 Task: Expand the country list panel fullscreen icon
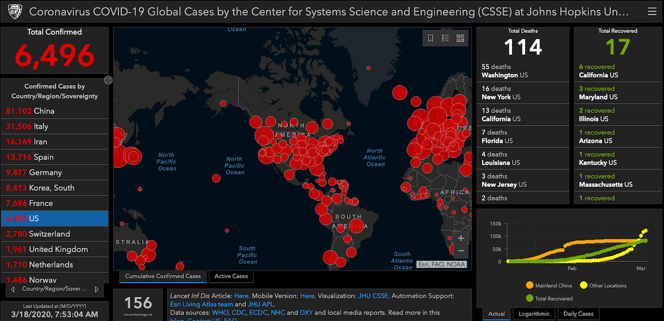(108, 80)
